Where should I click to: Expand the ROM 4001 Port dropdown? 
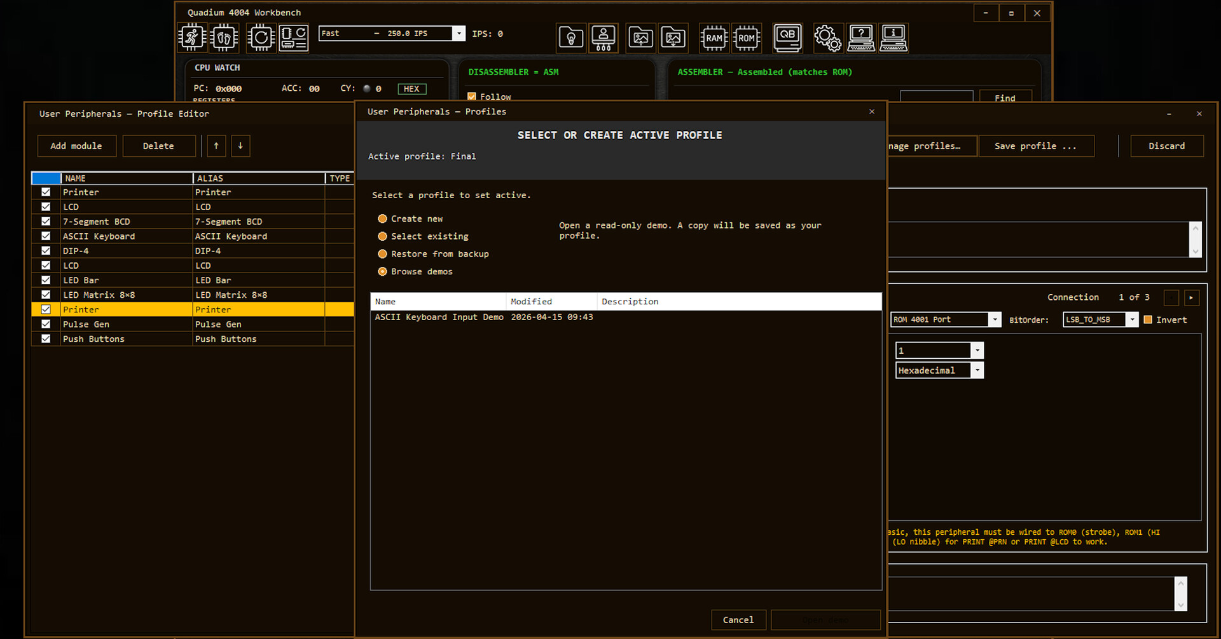click(995, 319)
